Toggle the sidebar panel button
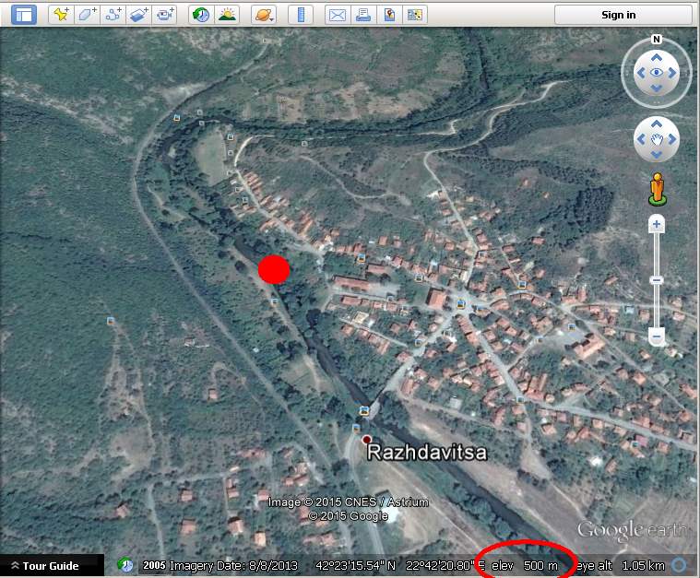 click(x=23, y=15)
